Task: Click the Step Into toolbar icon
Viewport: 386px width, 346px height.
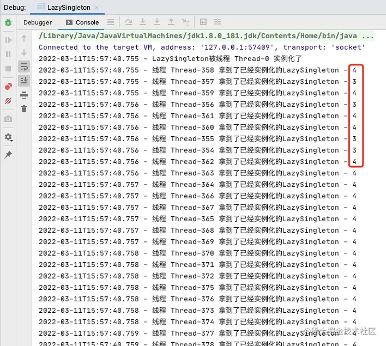Action: pos(142,22)
